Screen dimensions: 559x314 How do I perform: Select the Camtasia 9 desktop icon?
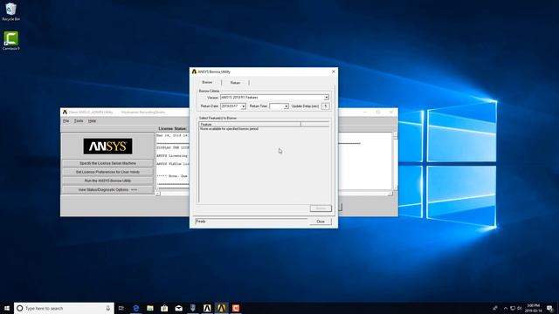[x=11, y=41]
